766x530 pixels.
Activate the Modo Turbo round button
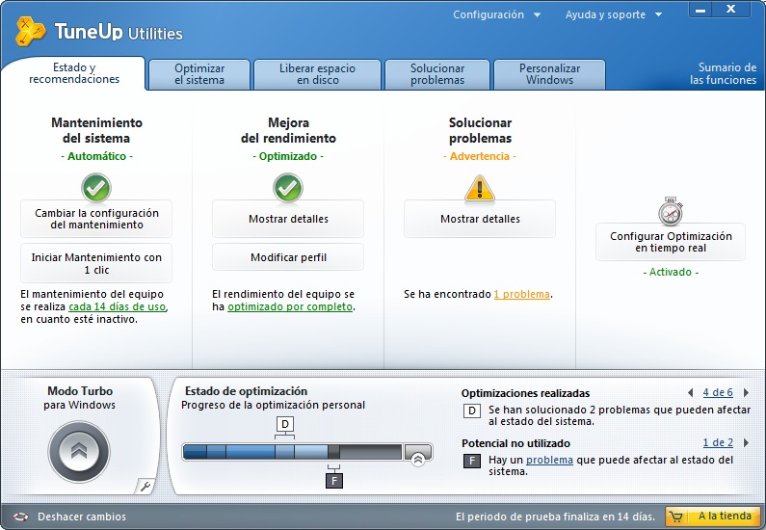click(x=79, y=451)
